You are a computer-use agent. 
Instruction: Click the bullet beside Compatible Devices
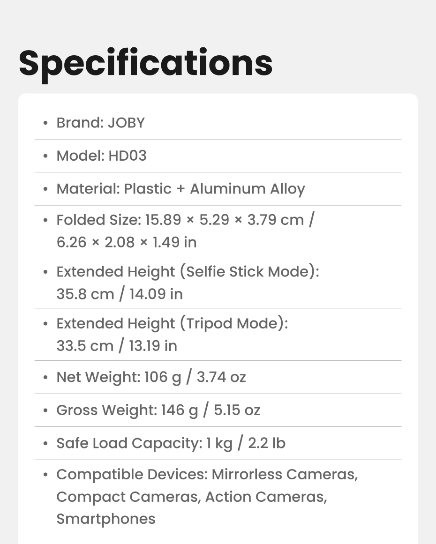pos(45,474)
